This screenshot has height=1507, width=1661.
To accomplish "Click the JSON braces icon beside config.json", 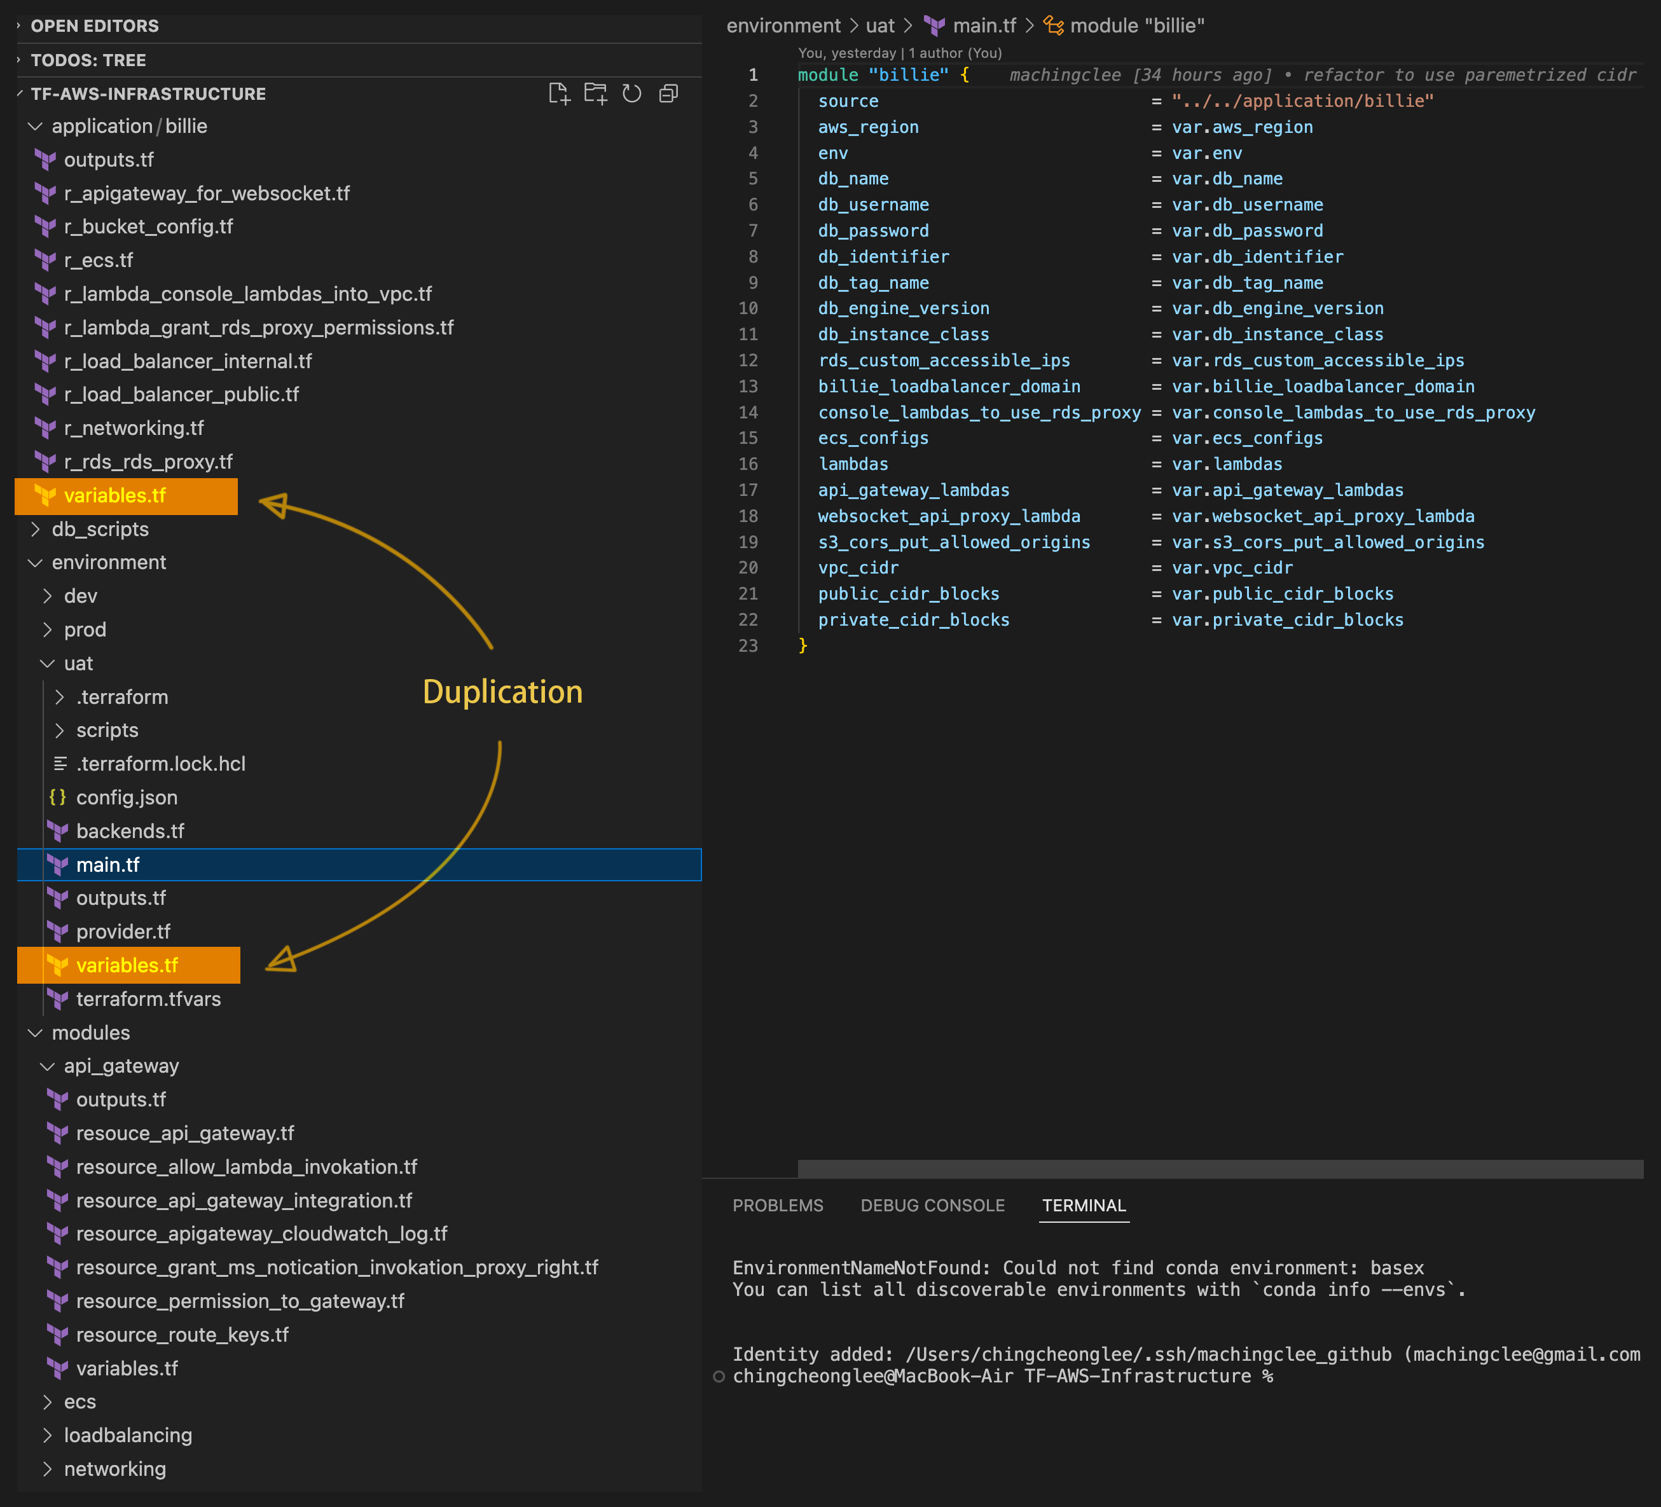I will (x=58, y=797).
